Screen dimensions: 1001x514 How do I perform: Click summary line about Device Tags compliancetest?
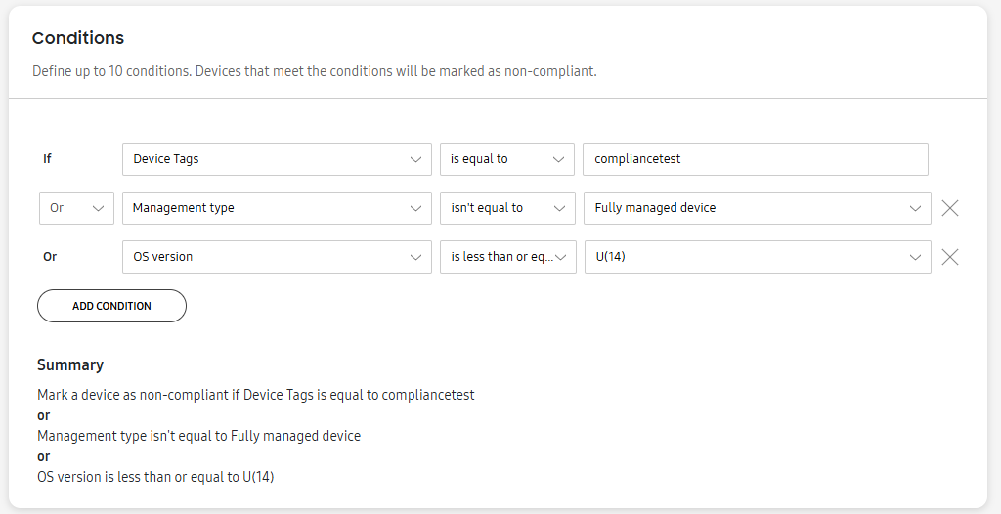(x=255, y=395)
